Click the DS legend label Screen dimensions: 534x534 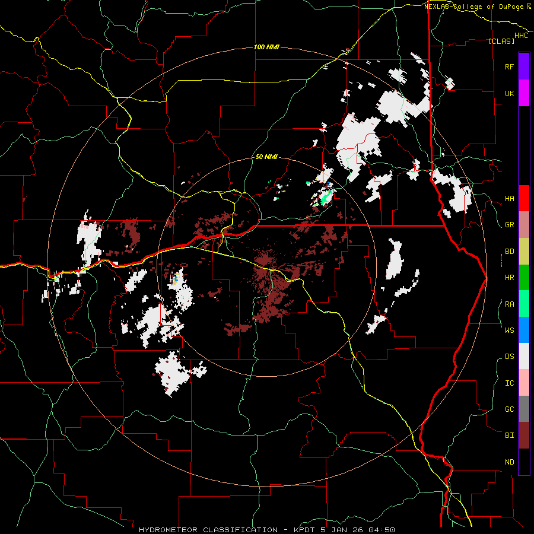509,356
